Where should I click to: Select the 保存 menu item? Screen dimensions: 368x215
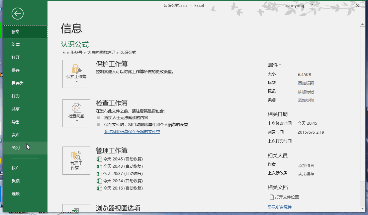(x=25, y=70)
